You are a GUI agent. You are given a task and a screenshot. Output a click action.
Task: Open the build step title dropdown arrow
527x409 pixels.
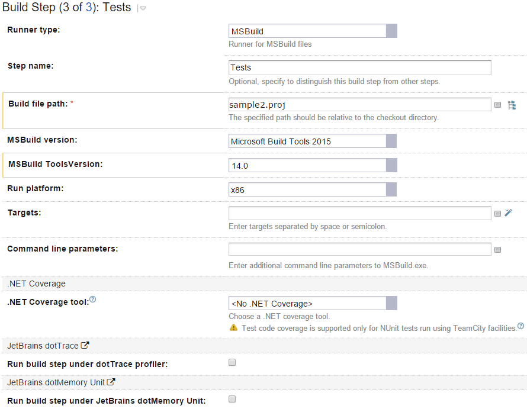(x=142, y=9)
